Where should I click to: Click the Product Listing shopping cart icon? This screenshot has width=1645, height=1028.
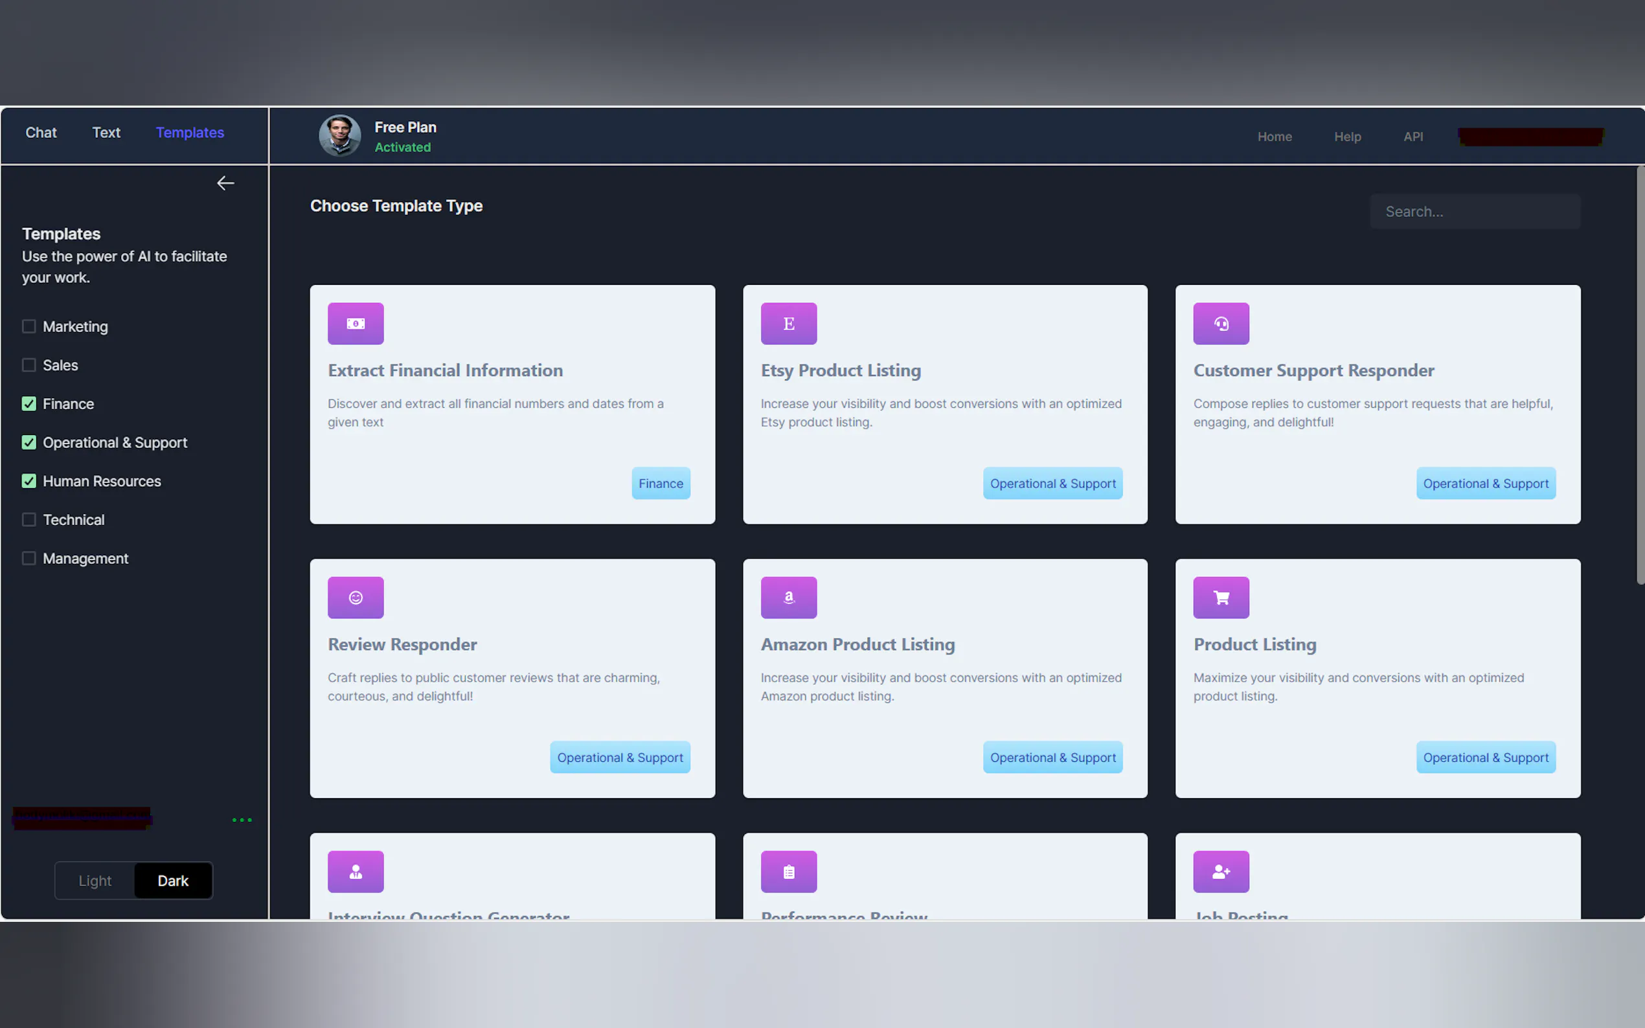pos(1221,598)
